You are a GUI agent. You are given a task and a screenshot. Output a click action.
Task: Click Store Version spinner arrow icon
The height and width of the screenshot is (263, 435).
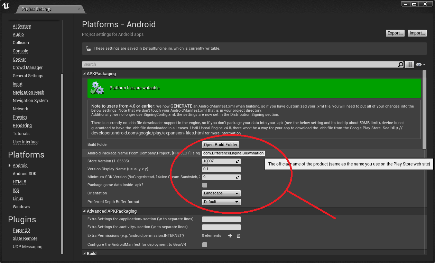[x=238, y=161]
